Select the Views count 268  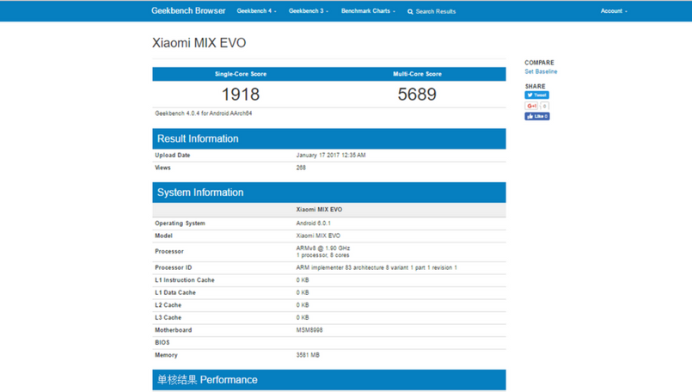(301, 168)
